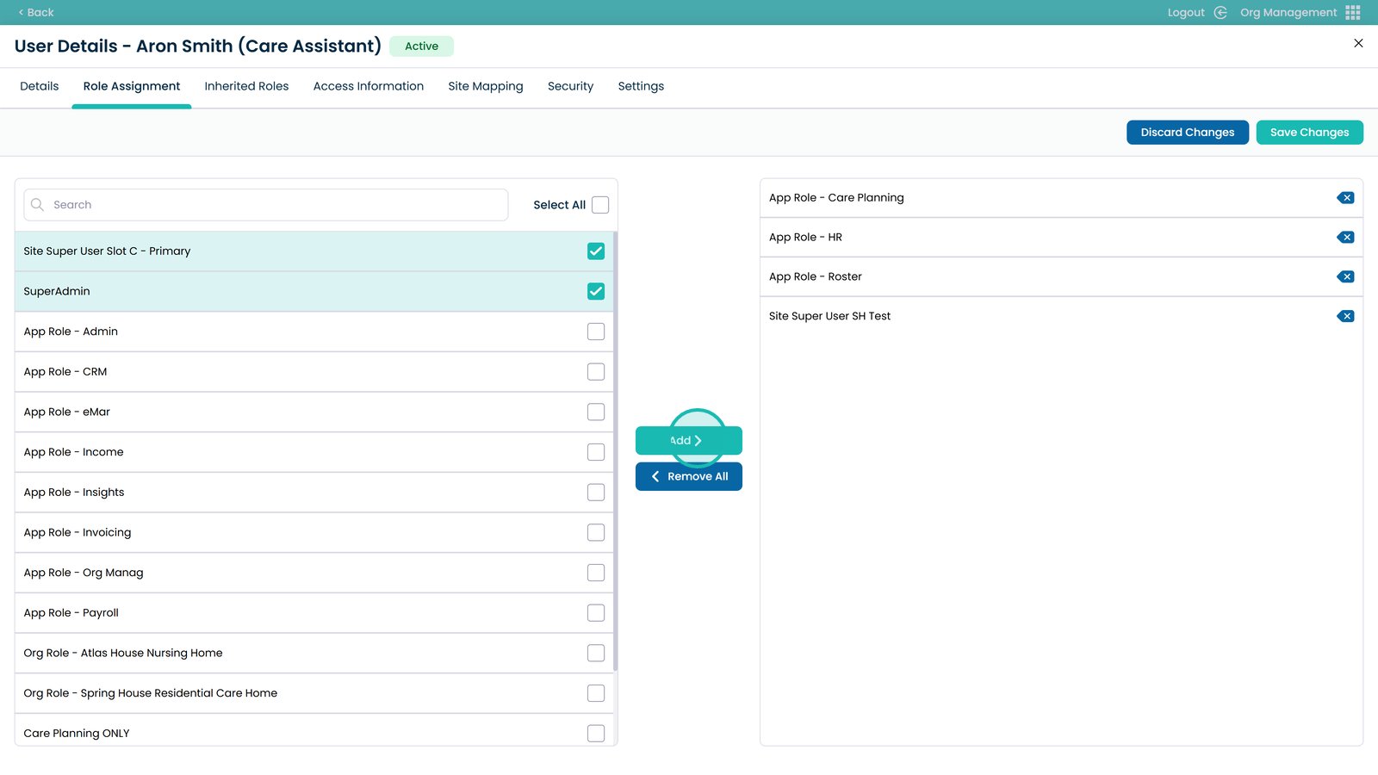Open the Org Management grid icon

(1352, 12)
